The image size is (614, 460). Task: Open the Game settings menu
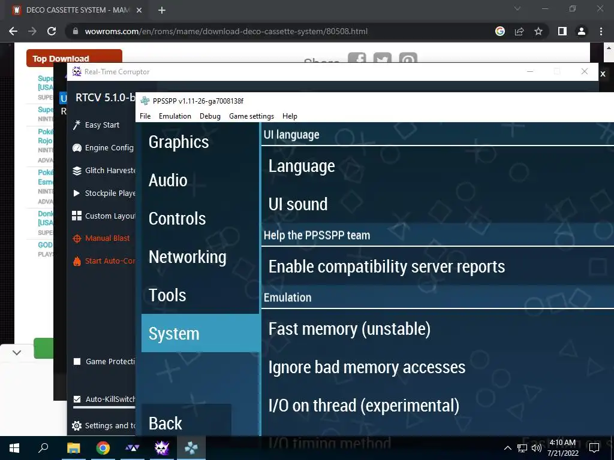251,116
